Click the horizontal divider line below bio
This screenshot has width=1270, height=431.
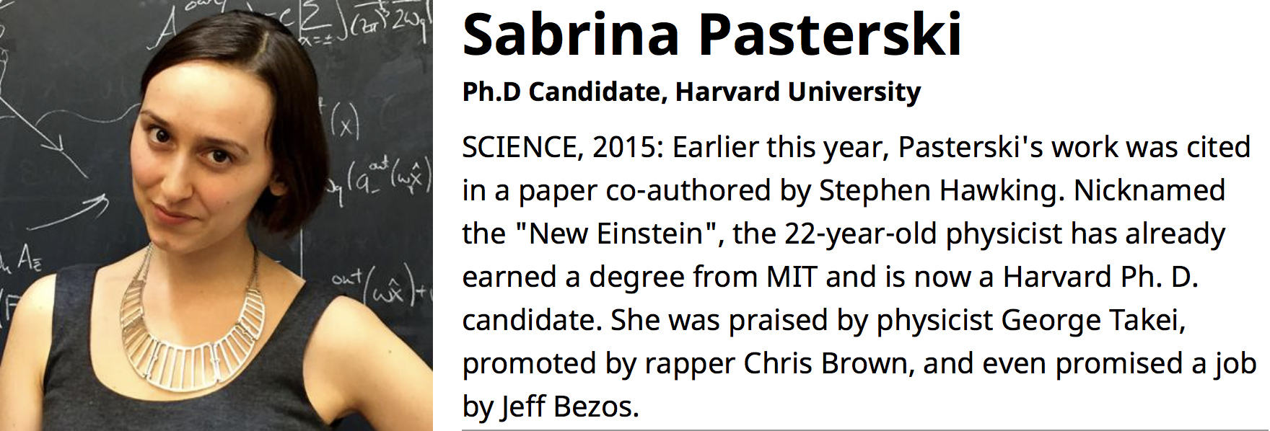[864, 429]
